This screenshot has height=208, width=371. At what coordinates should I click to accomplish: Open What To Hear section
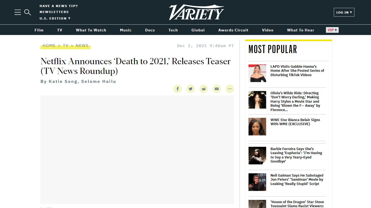pyautogui.click(x=301, y=30)
